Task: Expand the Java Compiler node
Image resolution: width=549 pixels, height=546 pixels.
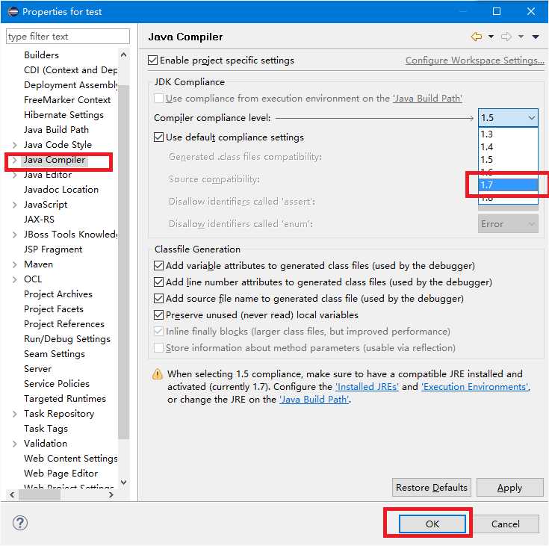Action: [x=14, y=160]
